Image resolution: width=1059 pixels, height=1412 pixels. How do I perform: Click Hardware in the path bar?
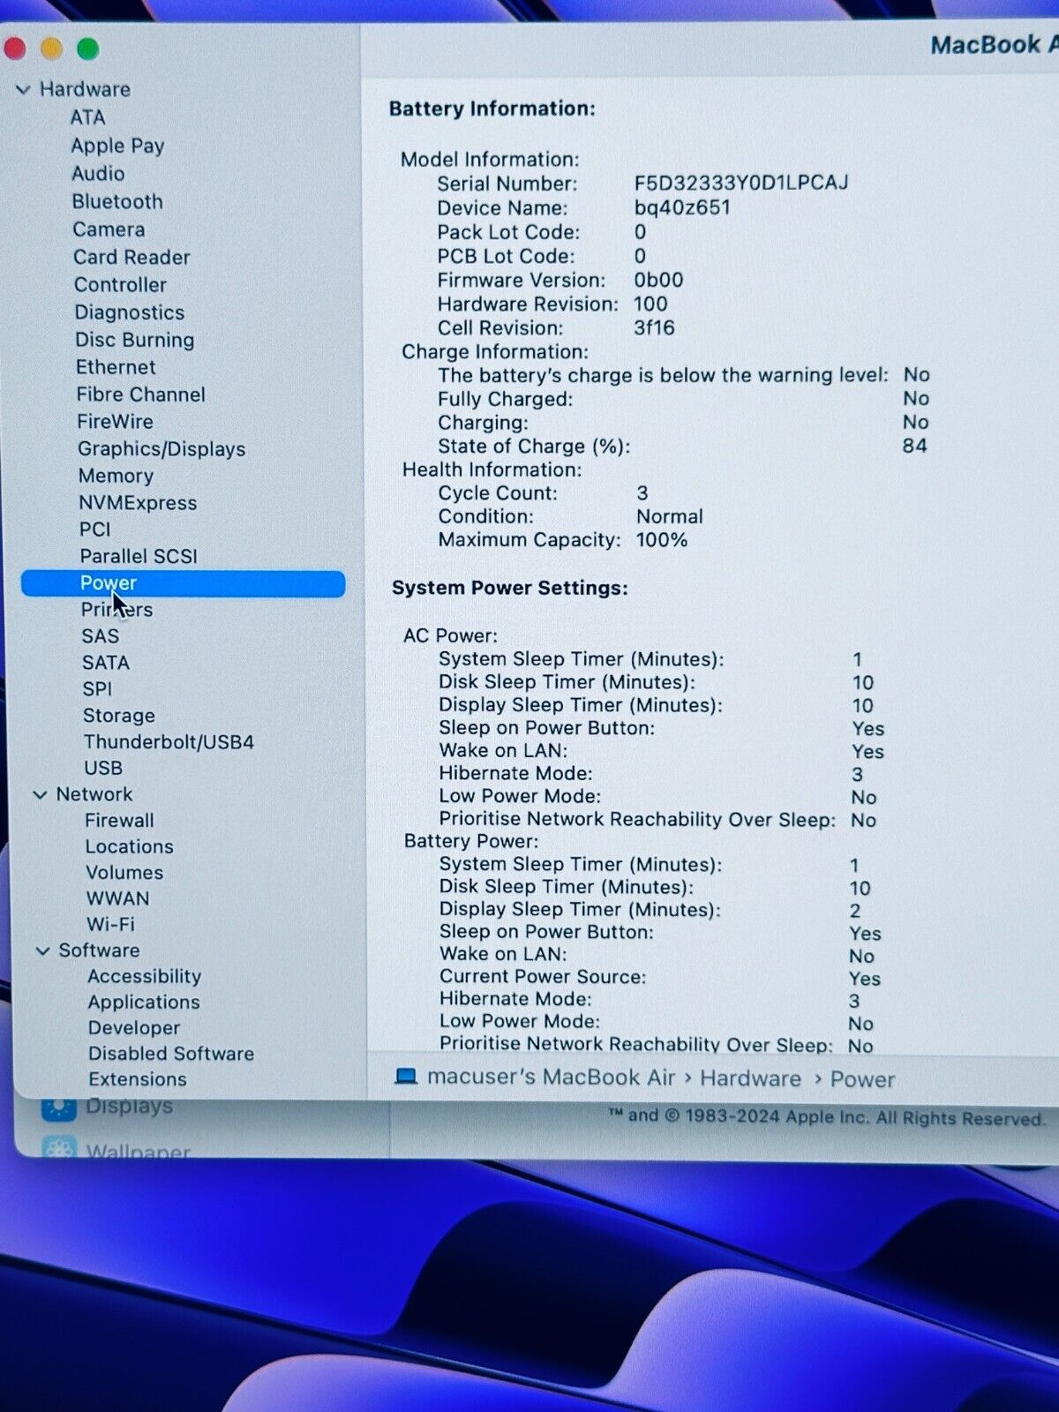click(751, 1078)
